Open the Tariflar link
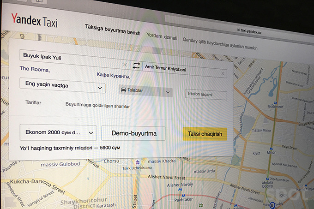 tap(33, 102)
